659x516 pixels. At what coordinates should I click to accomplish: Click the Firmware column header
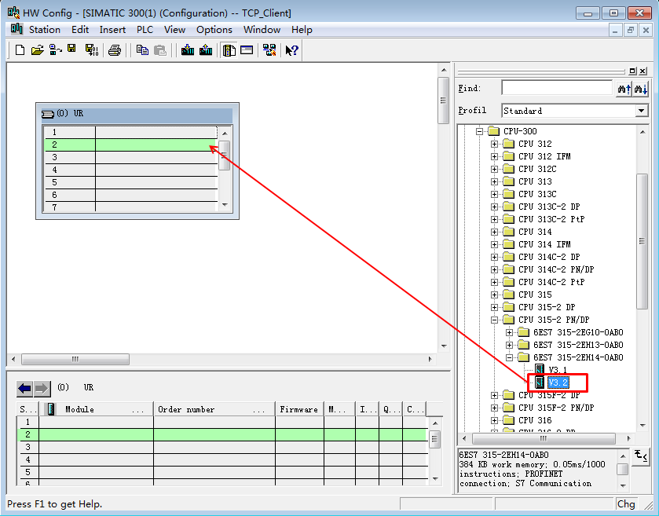point(299,409)
